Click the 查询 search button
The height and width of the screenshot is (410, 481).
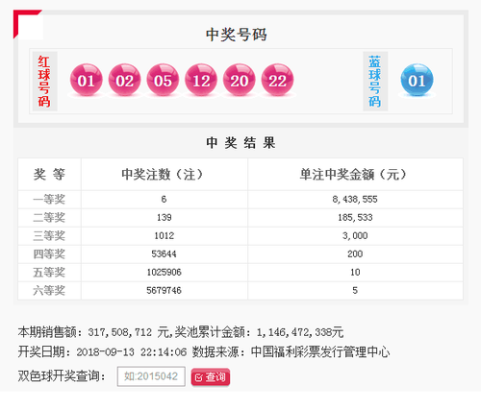(x=211, y=377)
